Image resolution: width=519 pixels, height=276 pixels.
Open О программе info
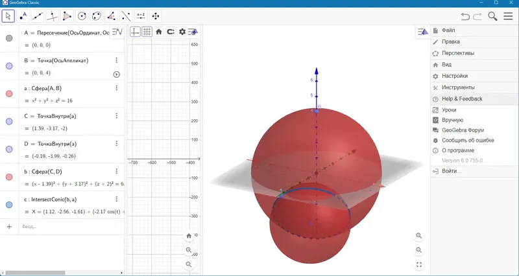coord(475,150)
